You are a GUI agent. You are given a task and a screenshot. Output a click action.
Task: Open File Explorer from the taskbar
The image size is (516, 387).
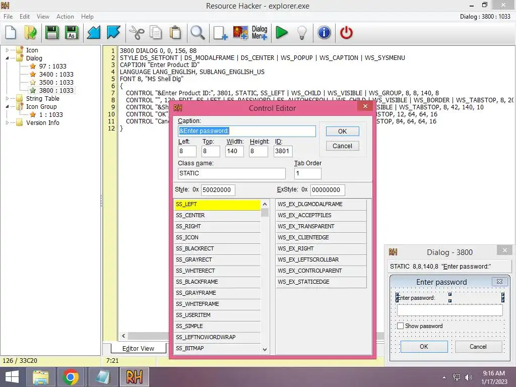tap(40, 377)
